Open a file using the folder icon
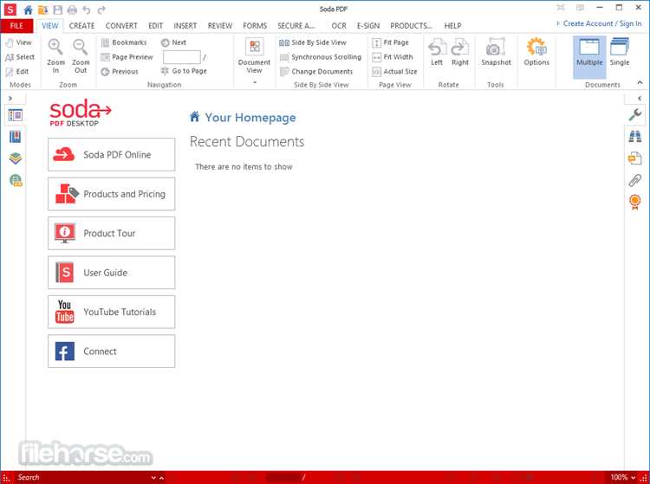 [x=42, y=10]
